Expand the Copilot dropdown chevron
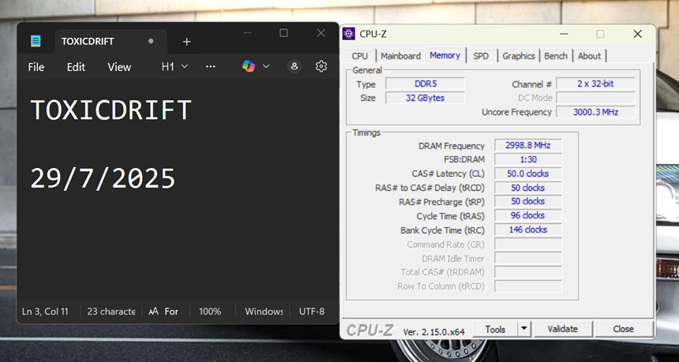 (x=266, y=66)
